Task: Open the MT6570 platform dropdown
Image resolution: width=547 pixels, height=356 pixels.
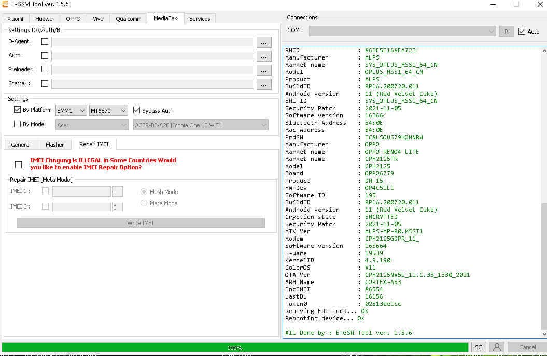Action: click(108, 110)
